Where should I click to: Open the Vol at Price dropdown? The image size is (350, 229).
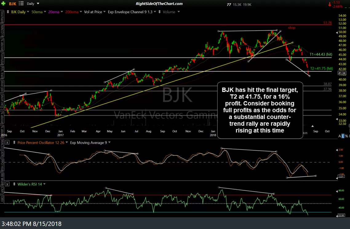[x=105, y=12]
